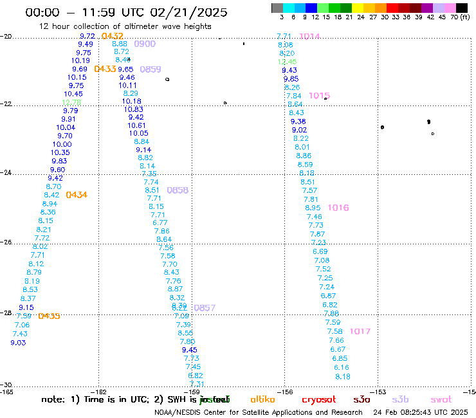Click the wave height value 10.83

[x=134, y=109]
